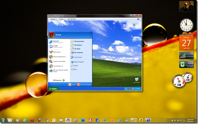198x124 pixels.
Task: Select the Windows Virtual PC taskbar button
Action: [x=68, y=120]
